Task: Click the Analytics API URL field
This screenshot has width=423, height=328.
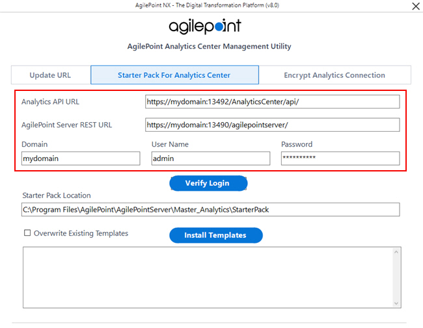Action: click(x=273, y=102)
